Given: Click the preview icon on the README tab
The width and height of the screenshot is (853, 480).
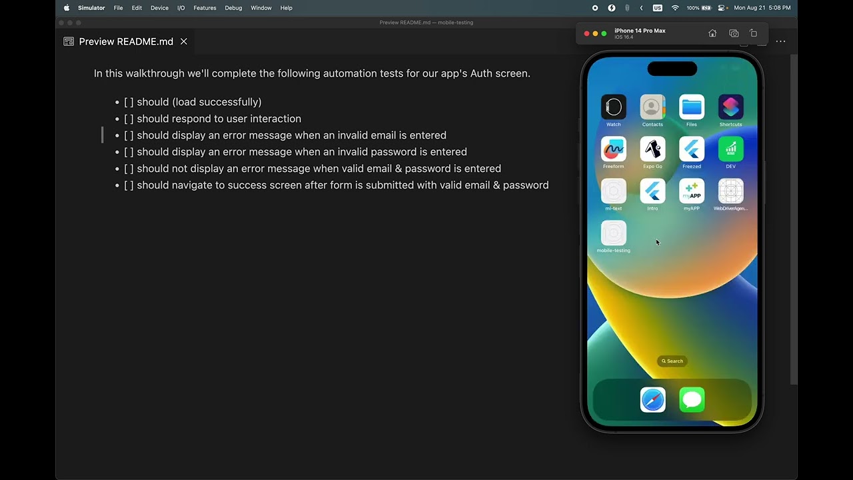Looking at the screenshot, I should (x=69, y=41).
